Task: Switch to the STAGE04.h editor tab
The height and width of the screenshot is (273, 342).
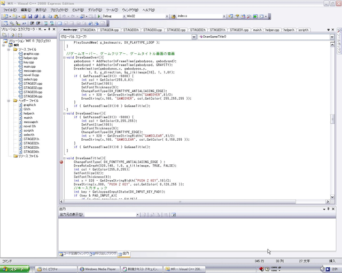Action: tap(88, 30)
